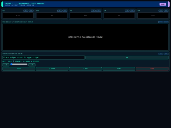Click the 'REC: IDLE | FRAMES: 0' status text
The width and height of the screenshot is (171, 128).
point(14,61)
